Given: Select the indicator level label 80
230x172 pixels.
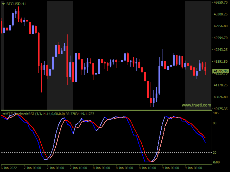Looking at the screenshot, I should click(x=215, y=123).
